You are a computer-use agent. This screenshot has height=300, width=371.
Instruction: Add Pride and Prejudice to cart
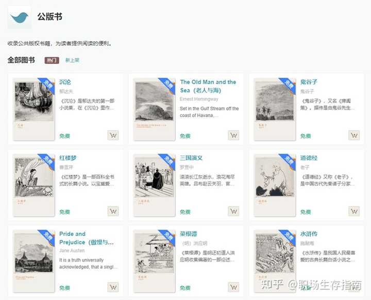(x=113, y=287)
